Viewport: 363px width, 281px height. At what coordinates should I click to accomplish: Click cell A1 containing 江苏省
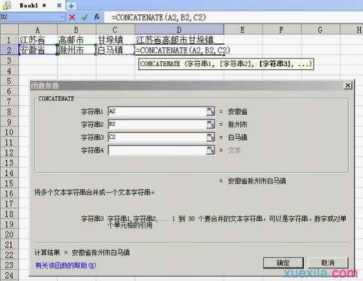pos(38,40)
